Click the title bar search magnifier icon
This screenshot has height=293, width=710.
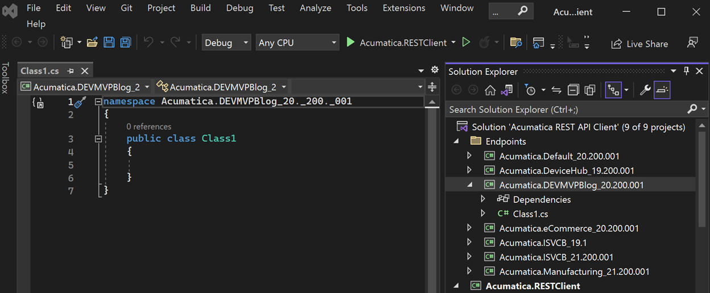(522, 11)
